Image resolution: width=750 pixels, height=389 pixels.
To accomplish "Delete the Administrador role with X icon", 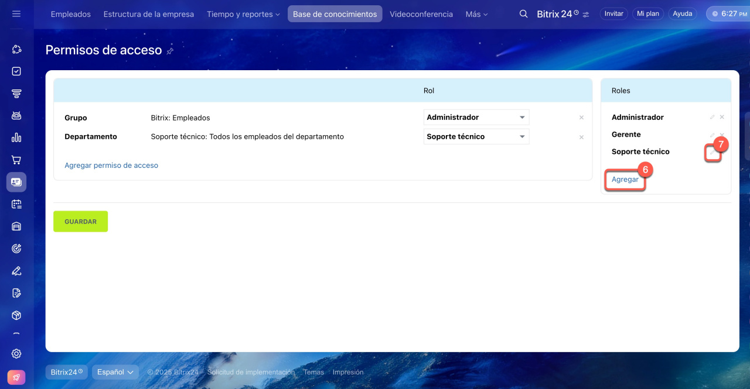I will pyautogui.click(x=722, y=118).
